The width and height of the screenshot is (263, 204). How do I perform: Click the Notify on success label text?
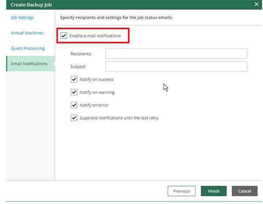click(96, 79)
